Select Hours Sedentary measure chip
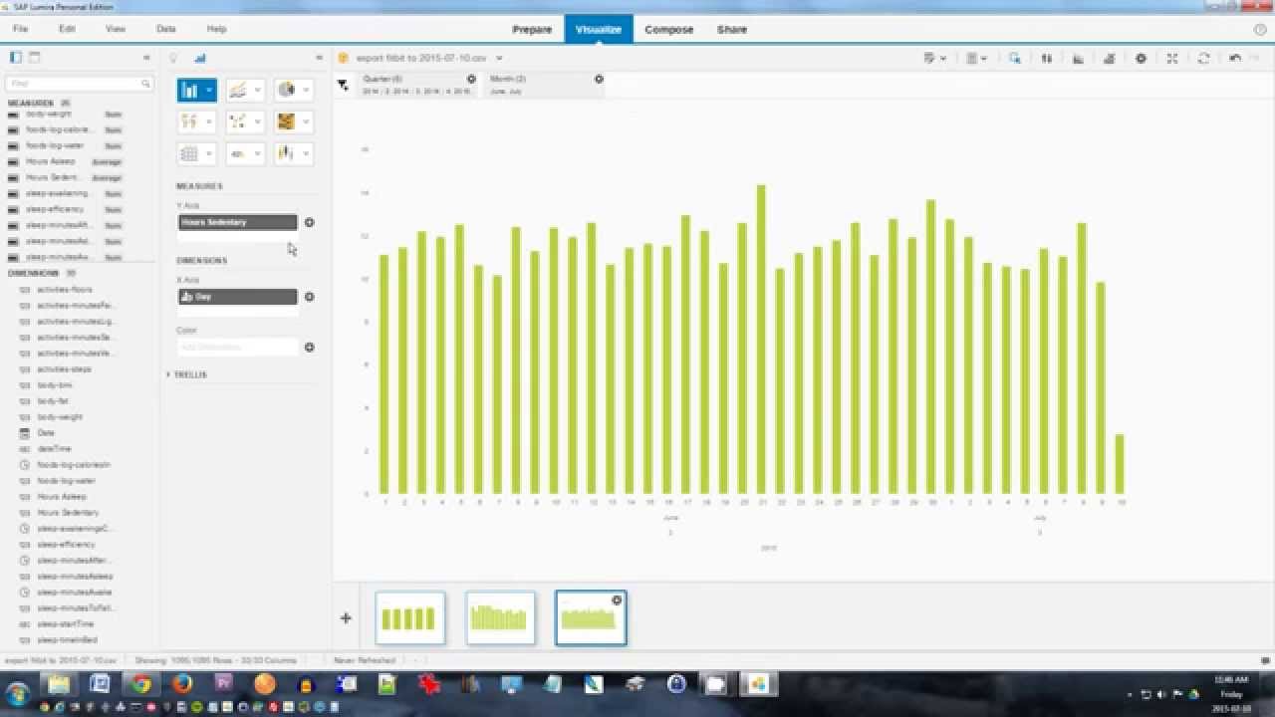1275x717 pixels. tap(238, 222)
